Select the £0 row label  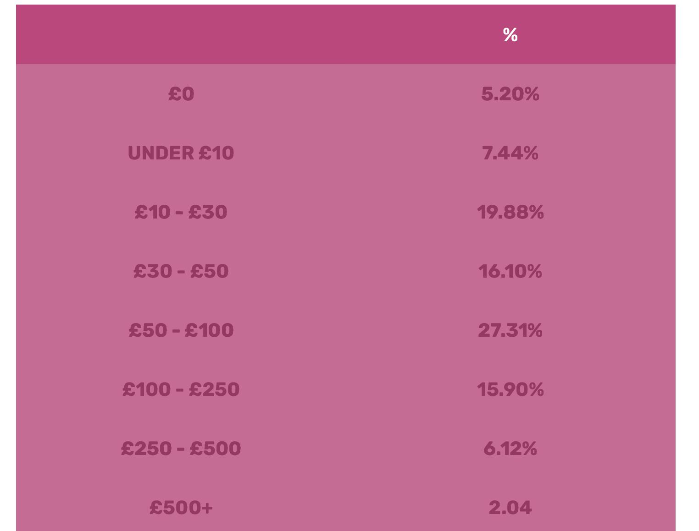click(x=181, y=94)
